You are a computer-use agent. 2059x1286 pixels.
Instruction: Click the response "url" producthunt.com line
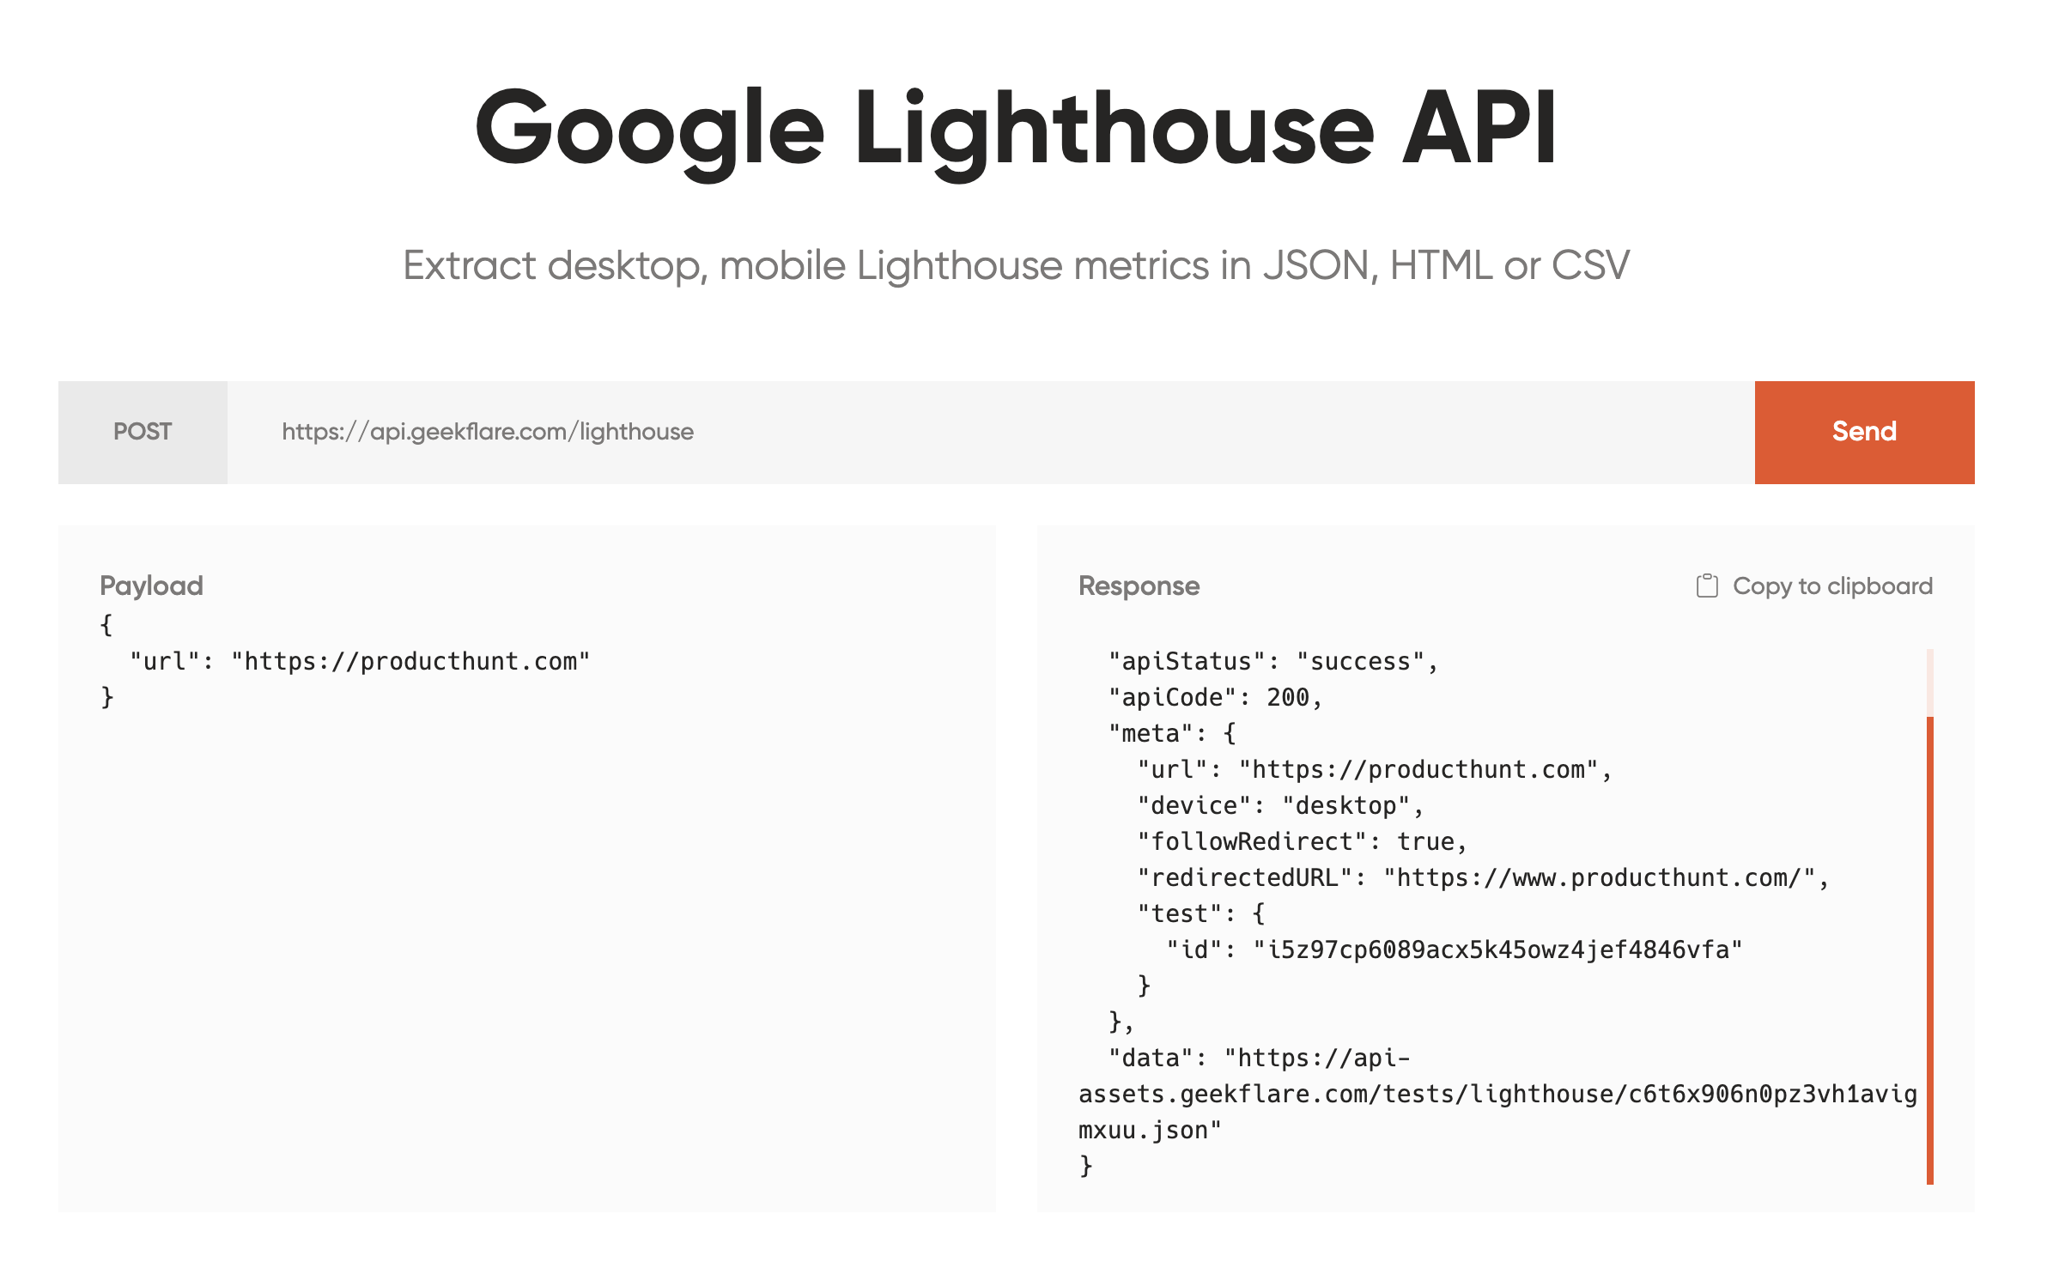click(x=1374, y=769)
